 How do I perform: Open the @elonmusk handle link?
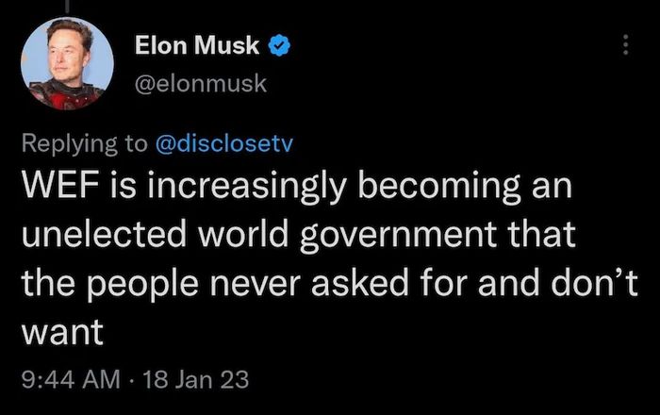(201, 83)
